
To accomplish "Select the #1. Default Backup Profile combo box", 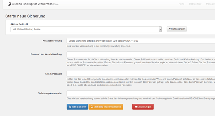I will point(86,29).
